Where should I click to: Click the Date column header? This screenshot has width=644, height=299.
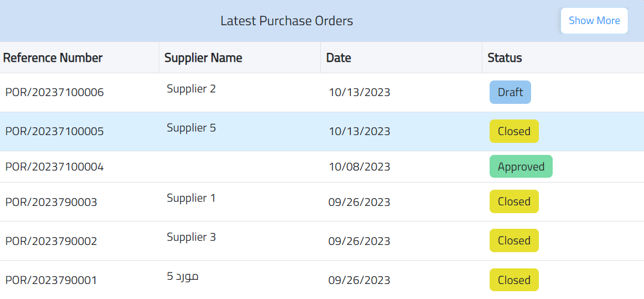click(x=339, y=58)
